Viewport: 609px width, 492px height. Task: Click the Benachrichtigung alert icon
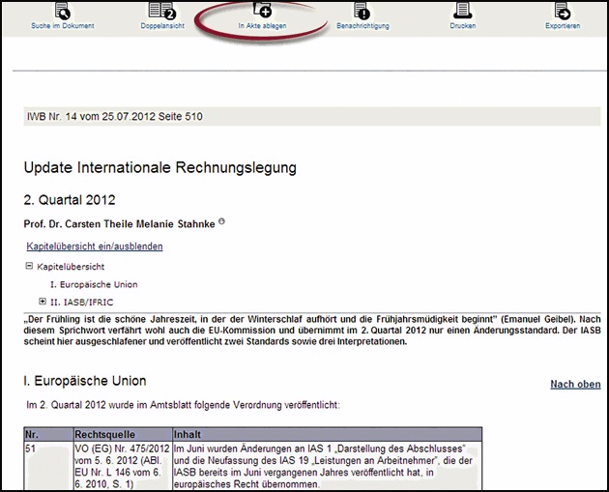[x=362, y=11]
